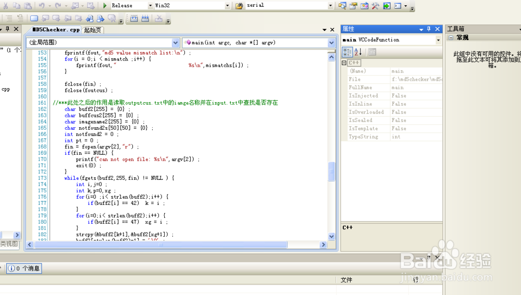This screenshot has width=521, height=295.
Task: Open the Toolbox hammer-and-wrench icon
Action: click(x=376, y=6)
